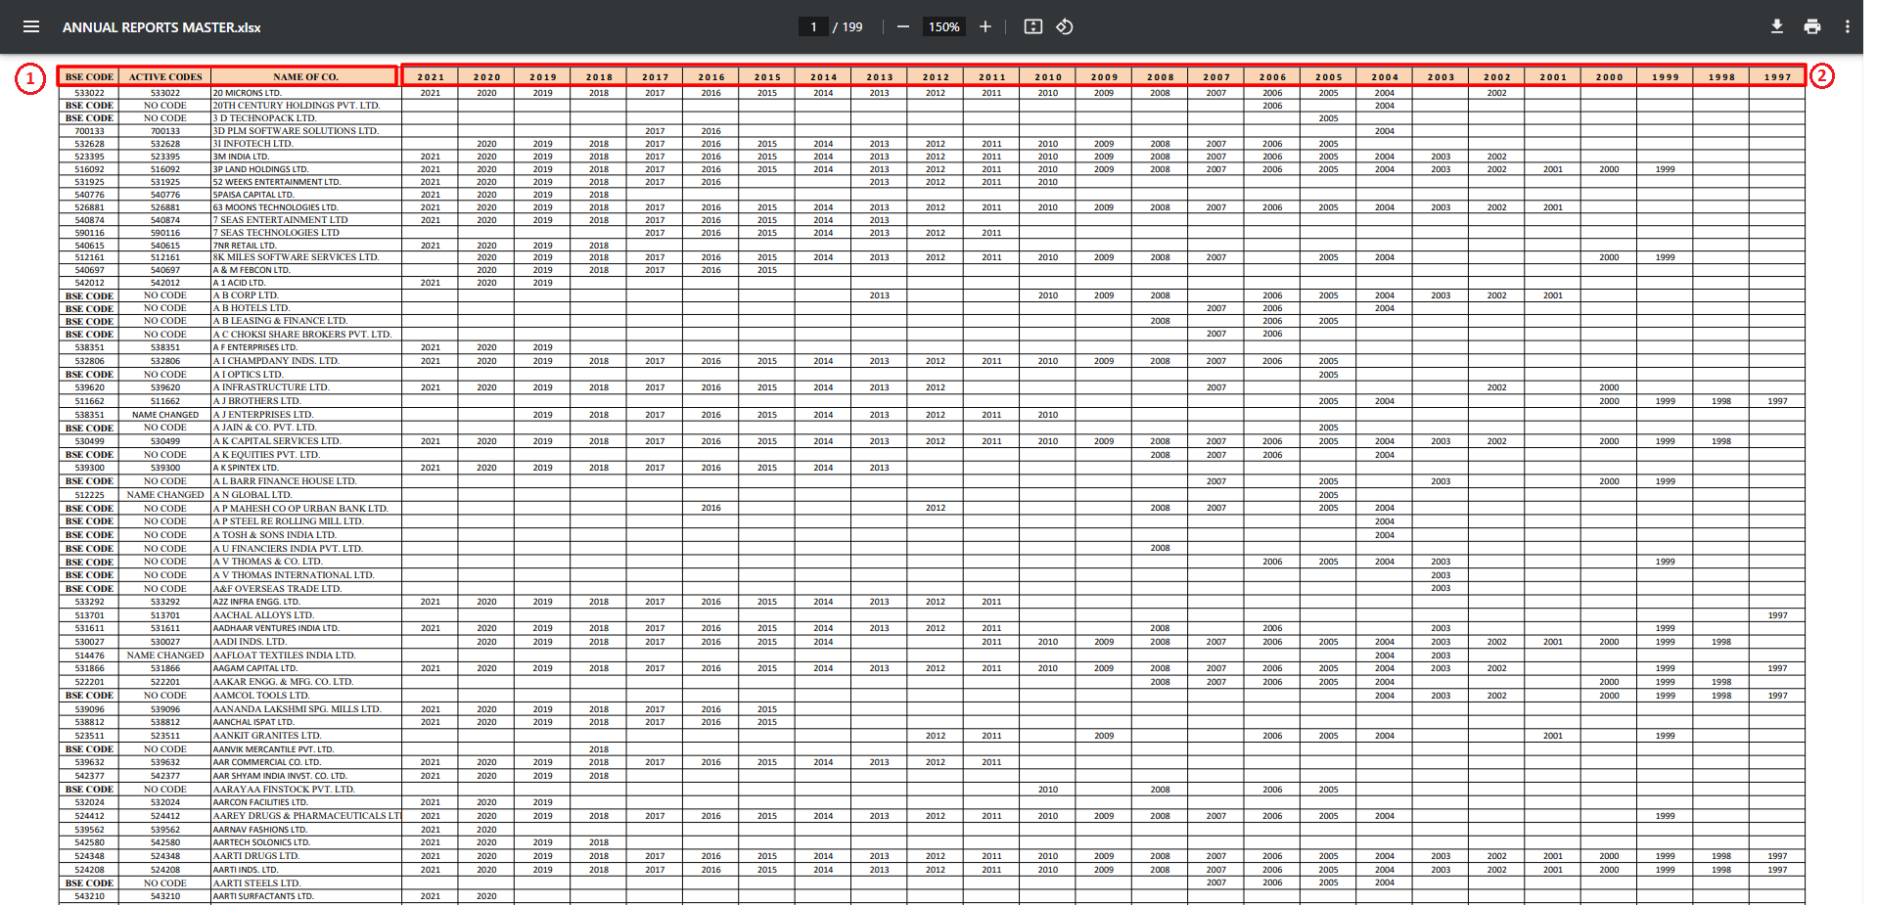Click BSE code 512225 cell
Viewport: 1877px width, 905px height.
pyautogui.click(x=89, y=495)
